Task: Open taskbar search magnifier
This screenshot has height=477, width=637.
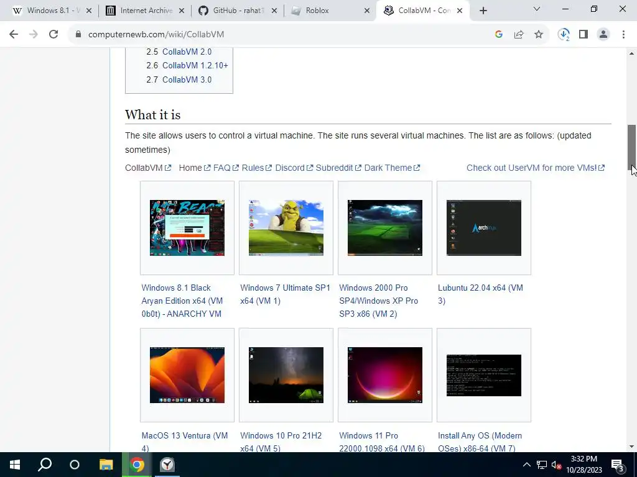Action: point(45,465)
